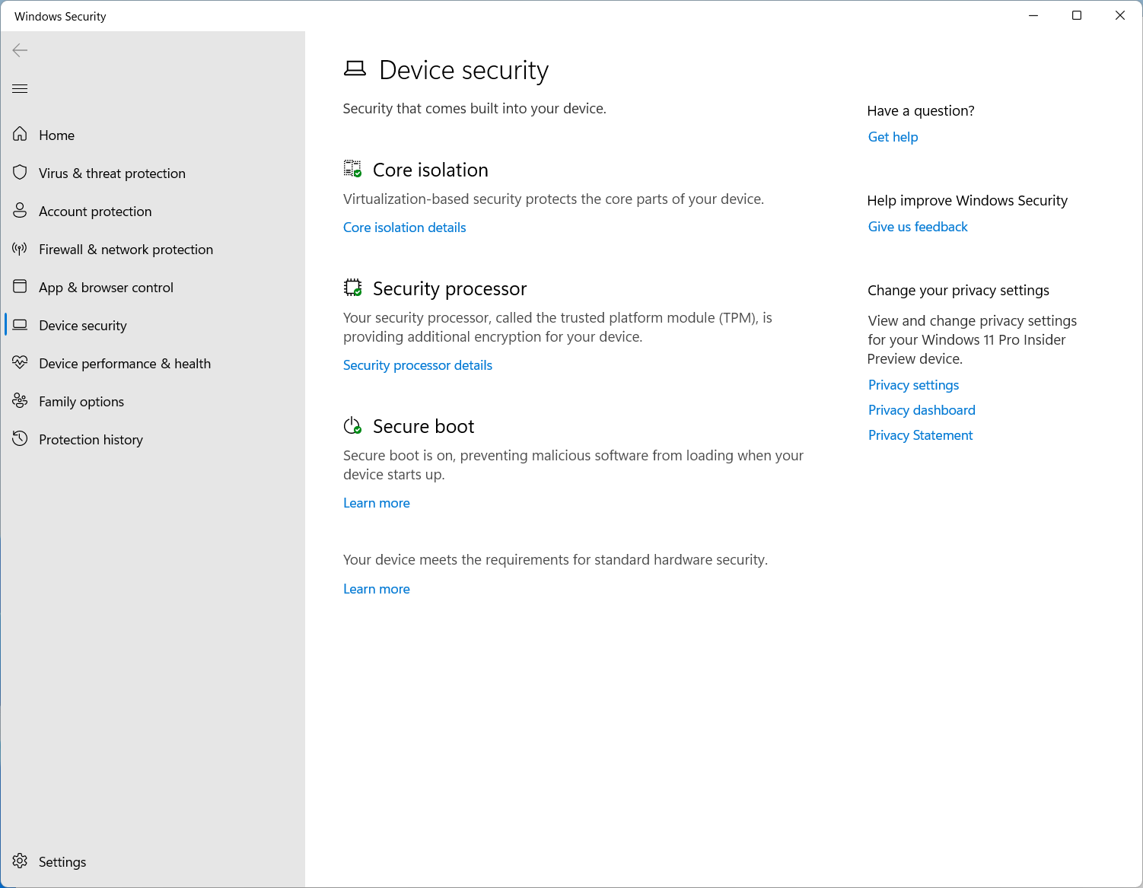Image resolution: width=1143 pixels, height=888 pixels.
Task: View Protection history
Action: 152,439
